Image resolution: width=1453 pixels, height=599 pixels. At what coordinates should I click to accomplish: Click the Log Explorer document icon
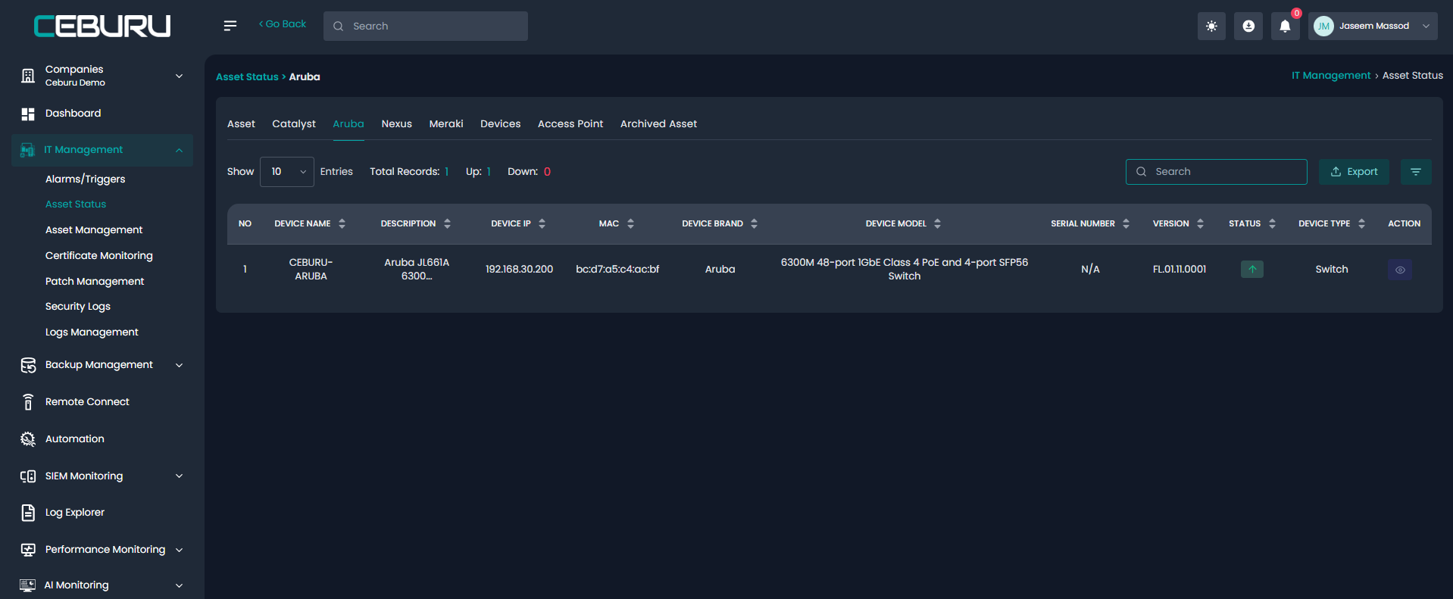click(x=28, y=513)
